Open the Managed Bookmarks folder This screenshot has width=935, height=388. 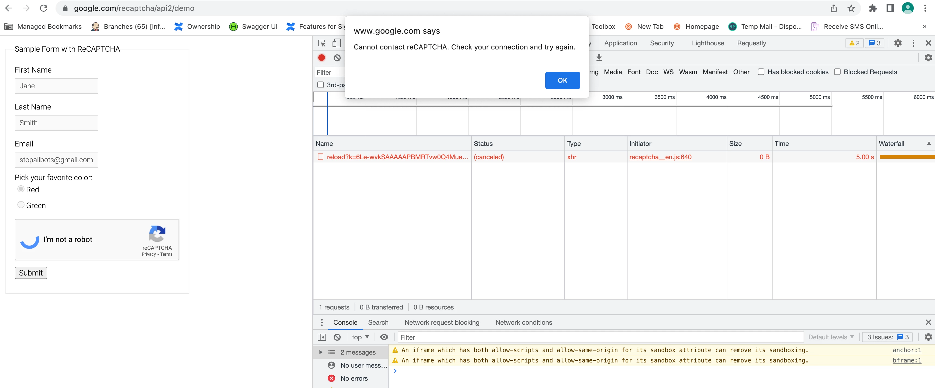pyautogui.click(x=43, y=26)
